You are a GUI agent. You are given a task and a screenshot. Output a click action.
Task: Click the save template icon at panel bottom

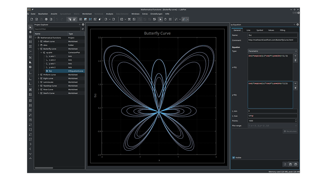[x=290, y=164]
